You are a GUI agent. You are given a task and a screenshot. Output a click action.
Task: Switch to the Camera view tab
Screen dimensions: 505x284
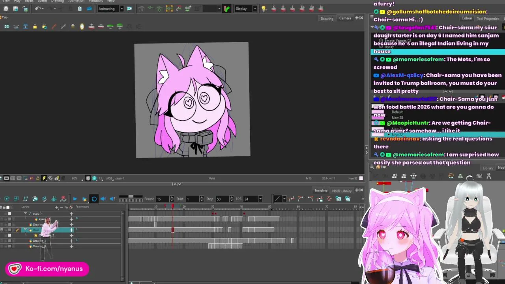point(345,18)
